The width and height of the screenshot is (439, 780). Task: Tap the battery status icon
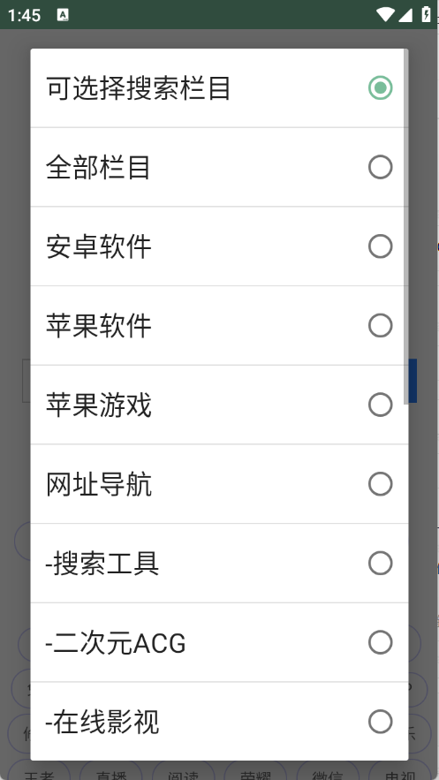tap(426, 14)
